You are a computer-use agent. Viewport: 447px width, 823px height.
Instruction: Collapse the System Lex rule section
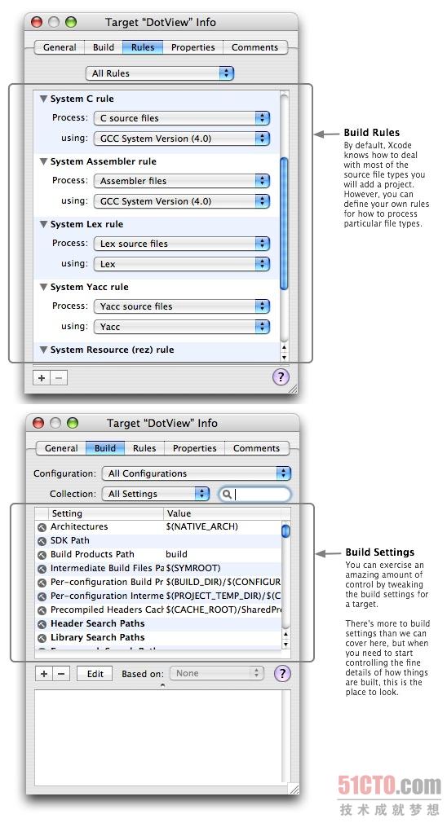[x=43, y=224]
